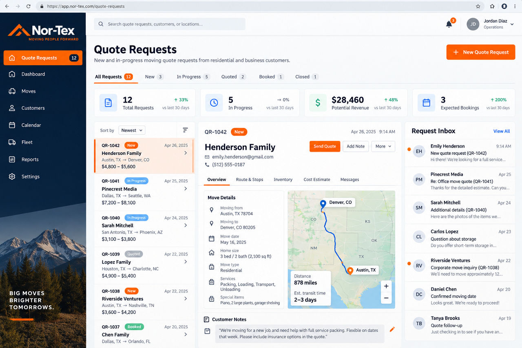Click the New Quote Request button

pyautogui.click(x=481, y=52)
